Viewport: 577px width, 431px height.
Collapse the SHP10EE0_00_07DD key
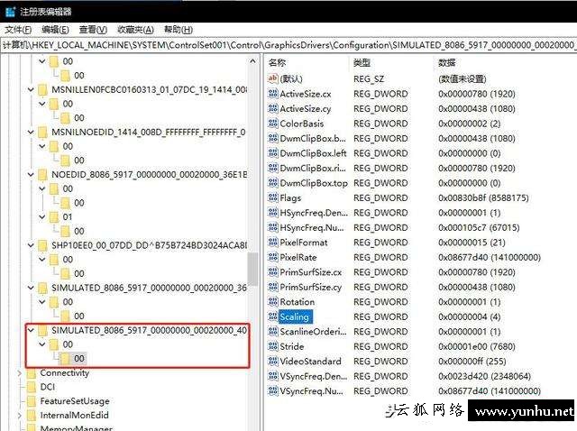click(x=31, y=245)
